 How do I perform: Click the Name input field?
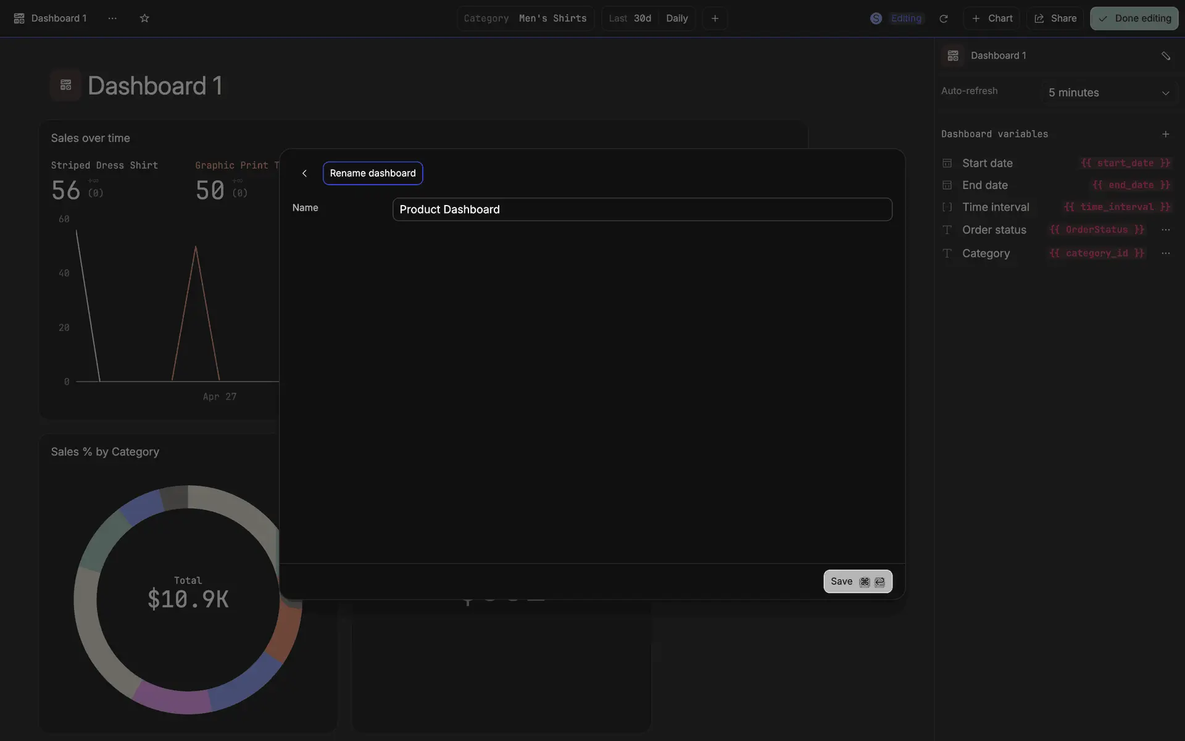pyautogui.click(x=642, y=209)
